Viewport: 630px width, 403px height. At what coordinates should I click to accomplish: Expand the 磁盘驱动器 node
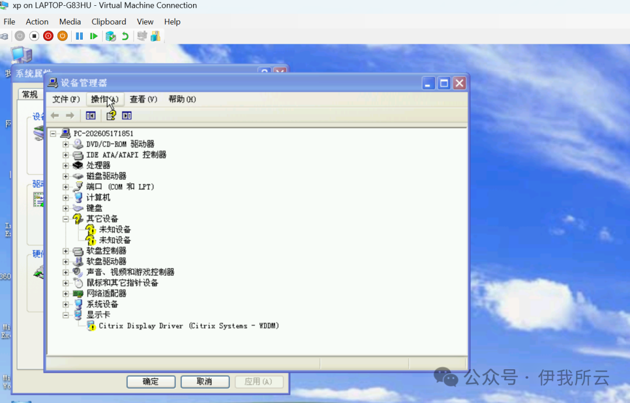coord(66,176)
